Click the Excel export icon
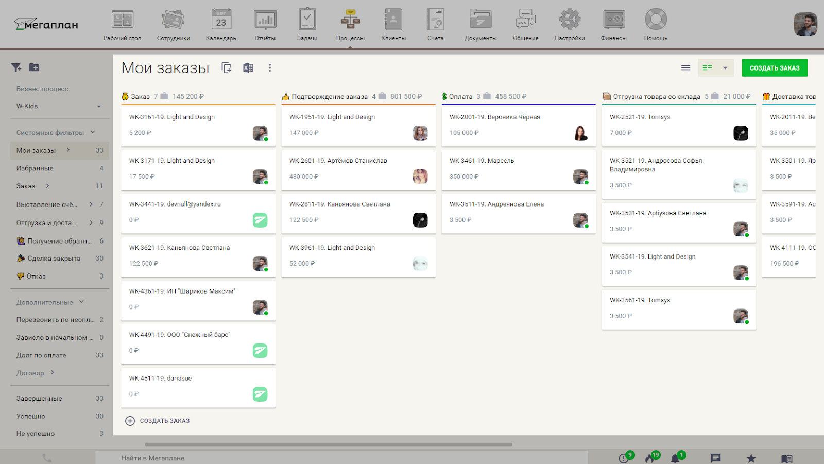This screenshot has height=464, width=824. tap(248, 68)
